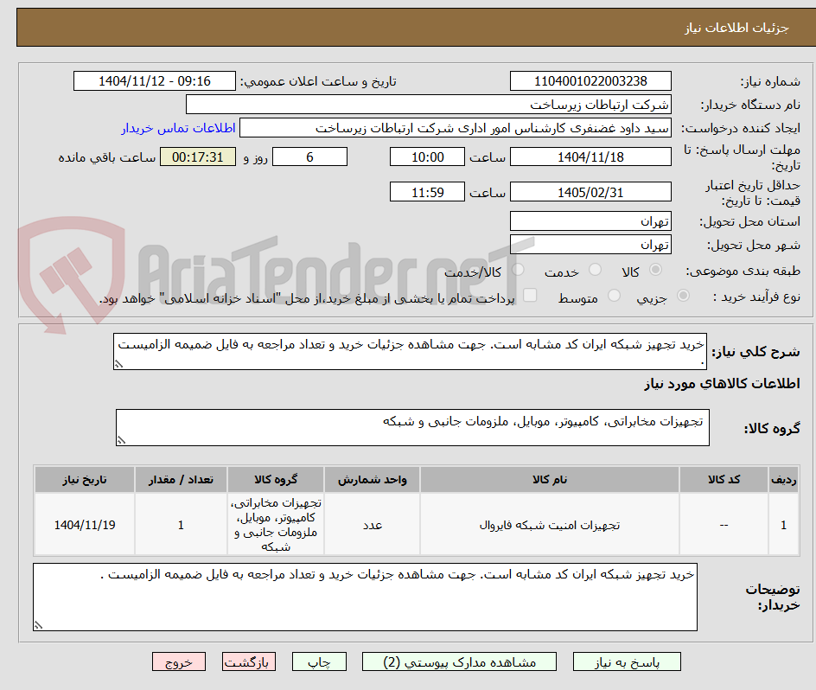Open attached documents 'مشاهده مدارک پیوستی (2)'

tap(459, 661)
